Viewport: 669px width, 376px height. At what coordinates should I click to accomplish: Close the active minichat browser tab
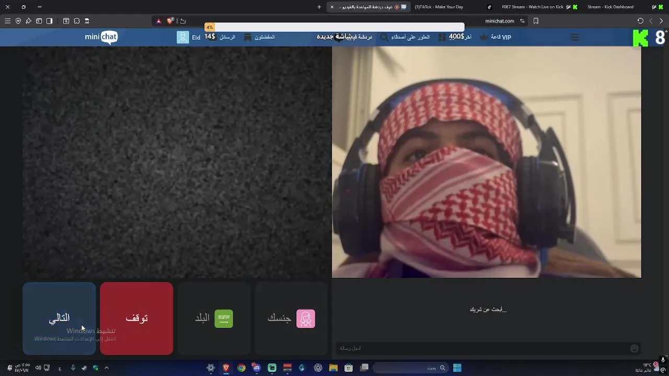pyautogui.click(x=332, y=7)
